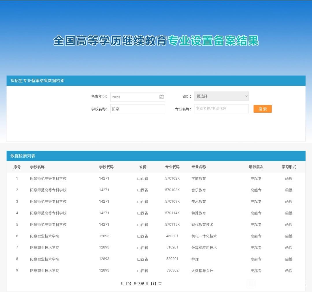Click 阳泉职业技术学院 in the 大数据与会计 row
Screen dimensions: 312x292
point(44,271)
